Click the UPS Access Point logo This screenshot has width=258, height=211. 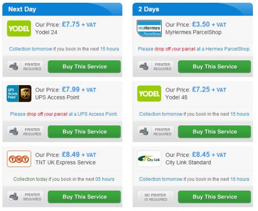(19, 93)
